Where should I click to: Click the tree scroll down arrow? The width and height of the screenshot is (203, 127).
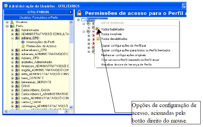pyautogui.click(x=71, y=107)
